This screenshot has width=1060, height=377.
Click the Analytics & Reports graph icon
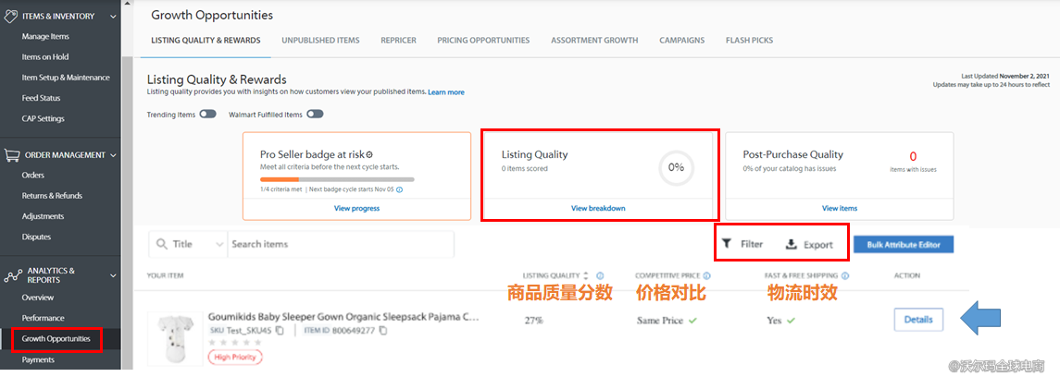pos(12,275)
